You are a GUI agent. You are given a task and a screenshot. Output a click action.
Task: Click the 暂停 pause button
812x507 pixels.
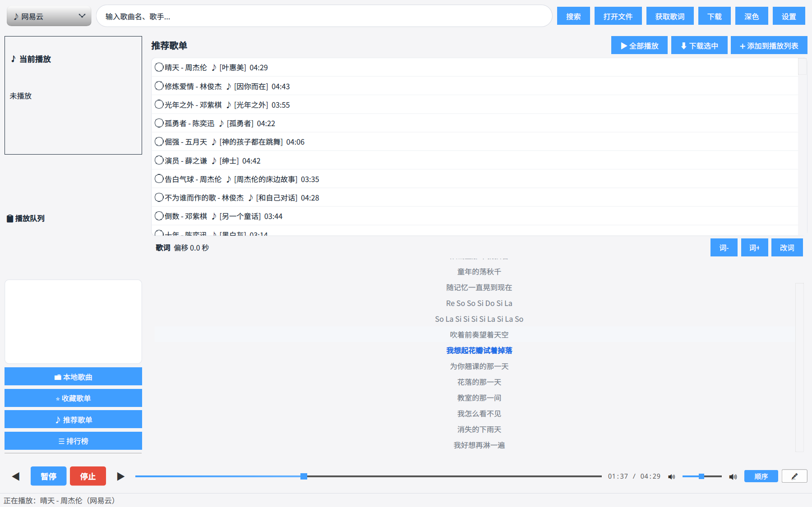coord(49,476)
